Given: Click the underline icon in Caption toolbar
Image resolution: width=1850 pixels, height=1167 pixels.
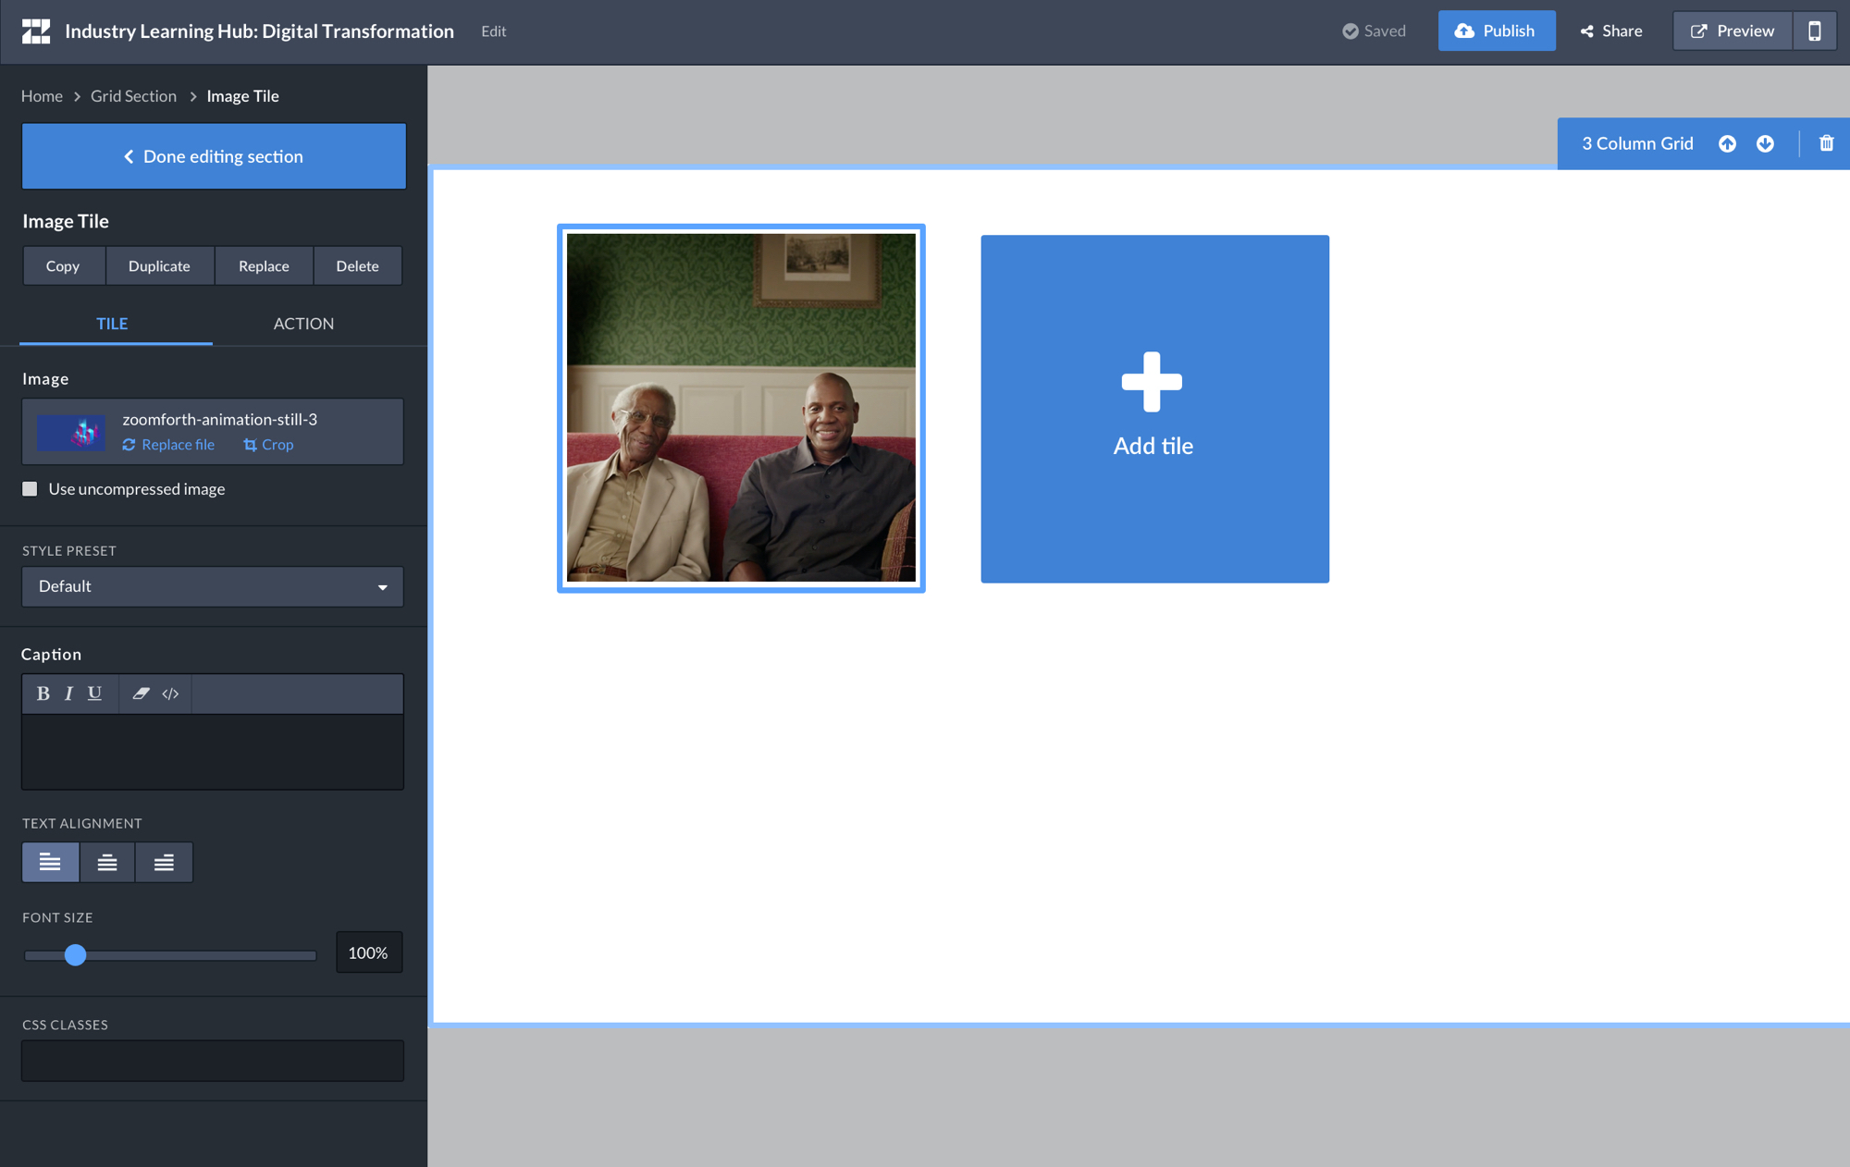Looking at the screenshot, I should 94,694.
